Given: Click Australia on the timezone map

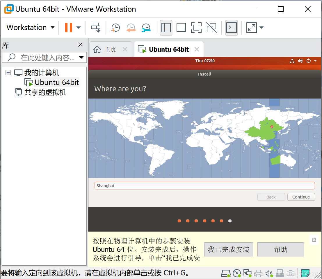Looking at the screenshot, I should pyautogui.click(x=283, y=160).
